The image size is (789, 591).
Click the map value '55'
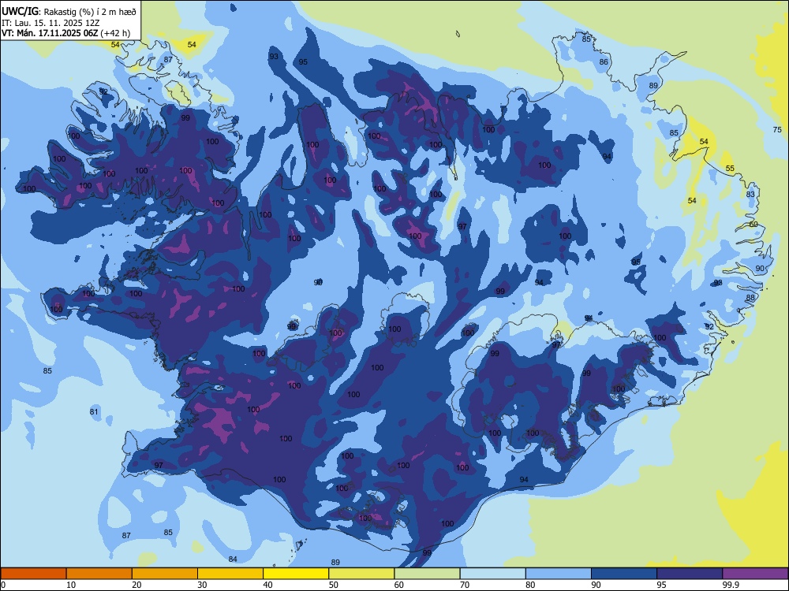730,169
